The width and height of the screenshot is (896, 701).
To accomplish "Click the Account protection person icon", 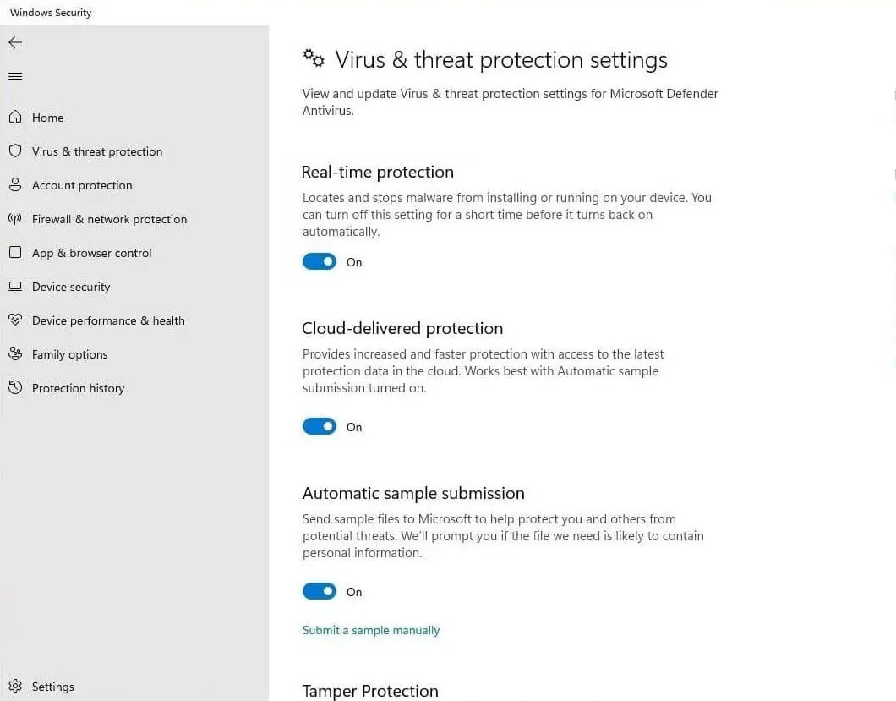I will click(x=15, y=185).
